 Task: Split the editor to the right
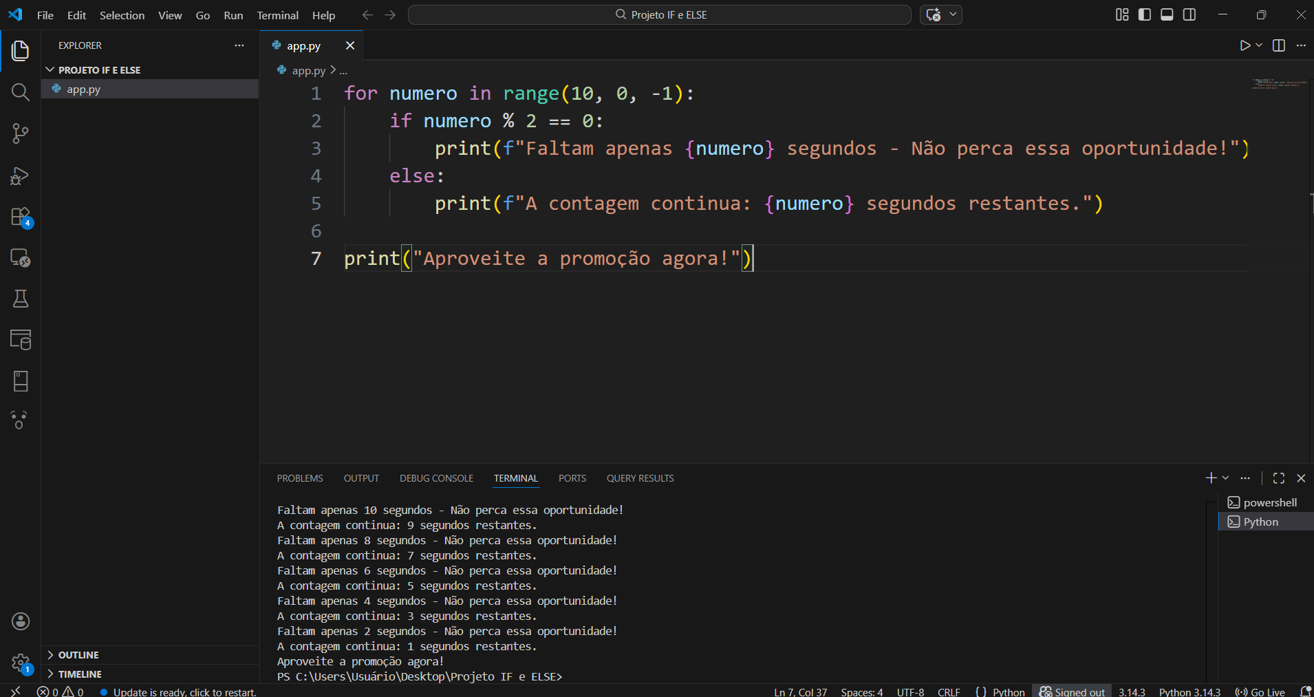tap(1279, 45)
